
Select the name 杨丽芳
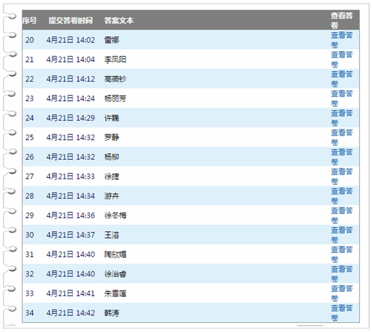[x=115, y=98]
